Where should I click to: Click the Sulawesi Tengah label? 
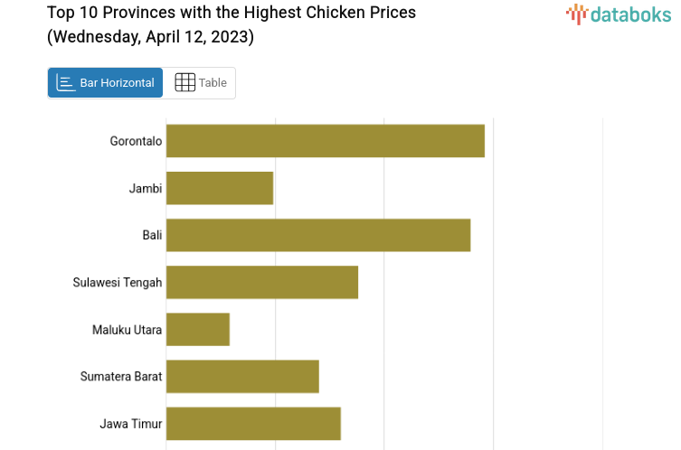(118, 282)
